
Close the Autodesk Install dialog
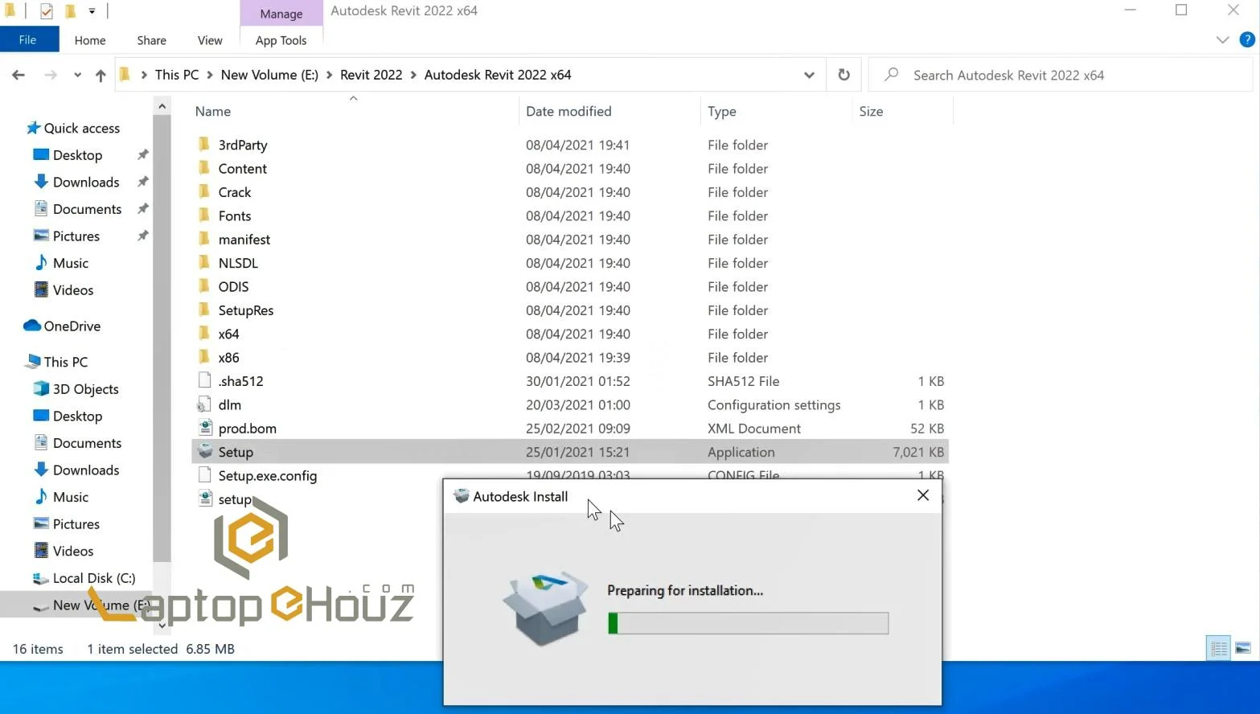click(x=923, y=495)
